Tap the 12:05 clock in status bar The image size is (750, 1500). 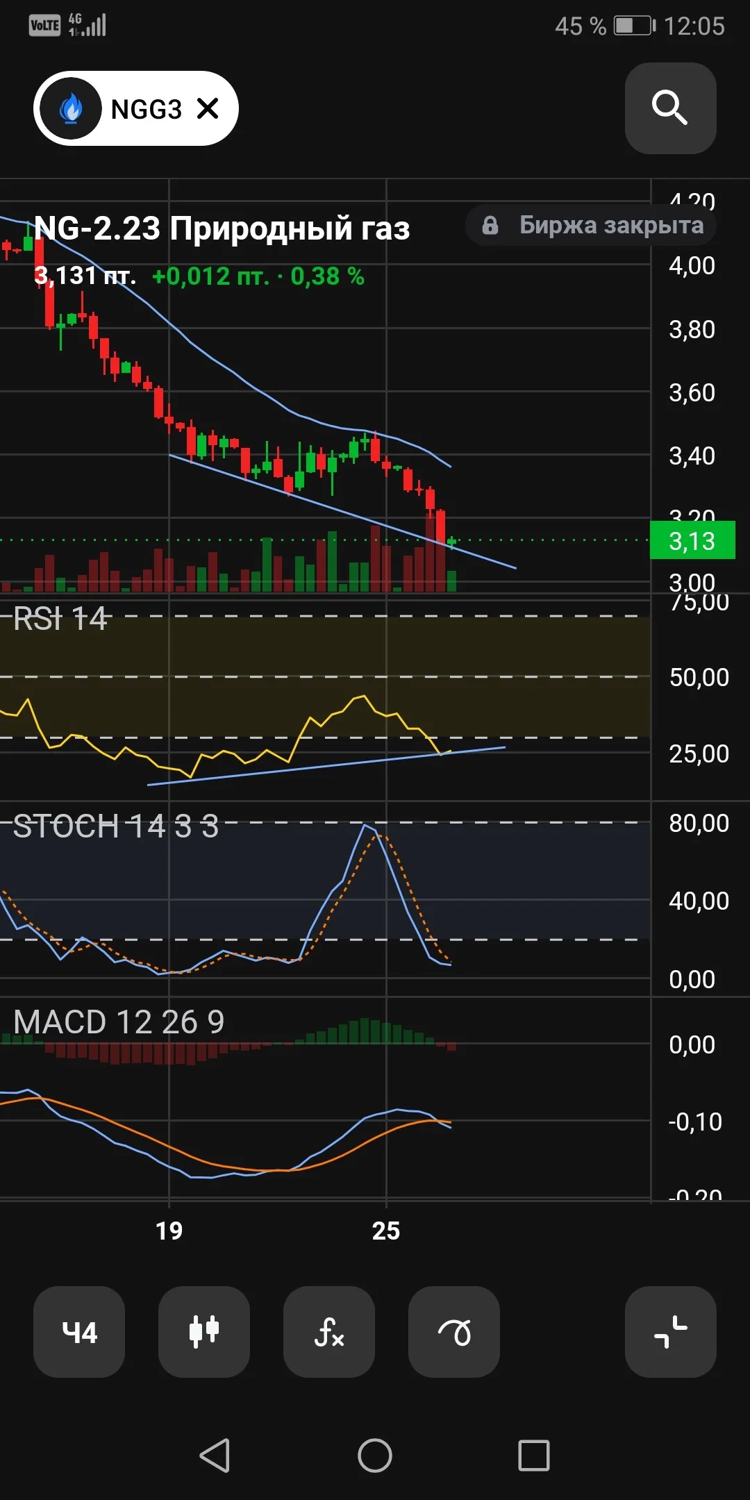pyautogui.click(x=694, y=26)
